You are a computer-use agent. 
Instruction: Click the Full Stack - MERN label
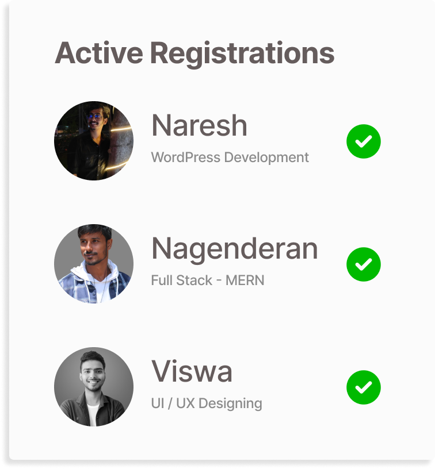[207, 280]
